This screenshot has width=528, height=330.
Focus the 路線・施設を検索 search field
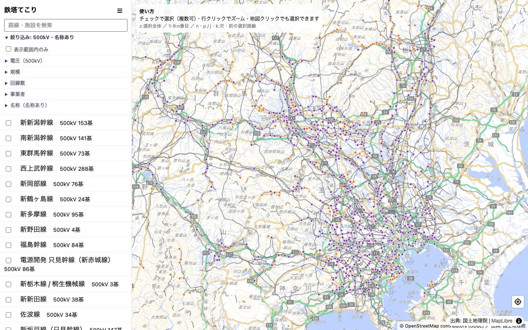click(66, 25)
